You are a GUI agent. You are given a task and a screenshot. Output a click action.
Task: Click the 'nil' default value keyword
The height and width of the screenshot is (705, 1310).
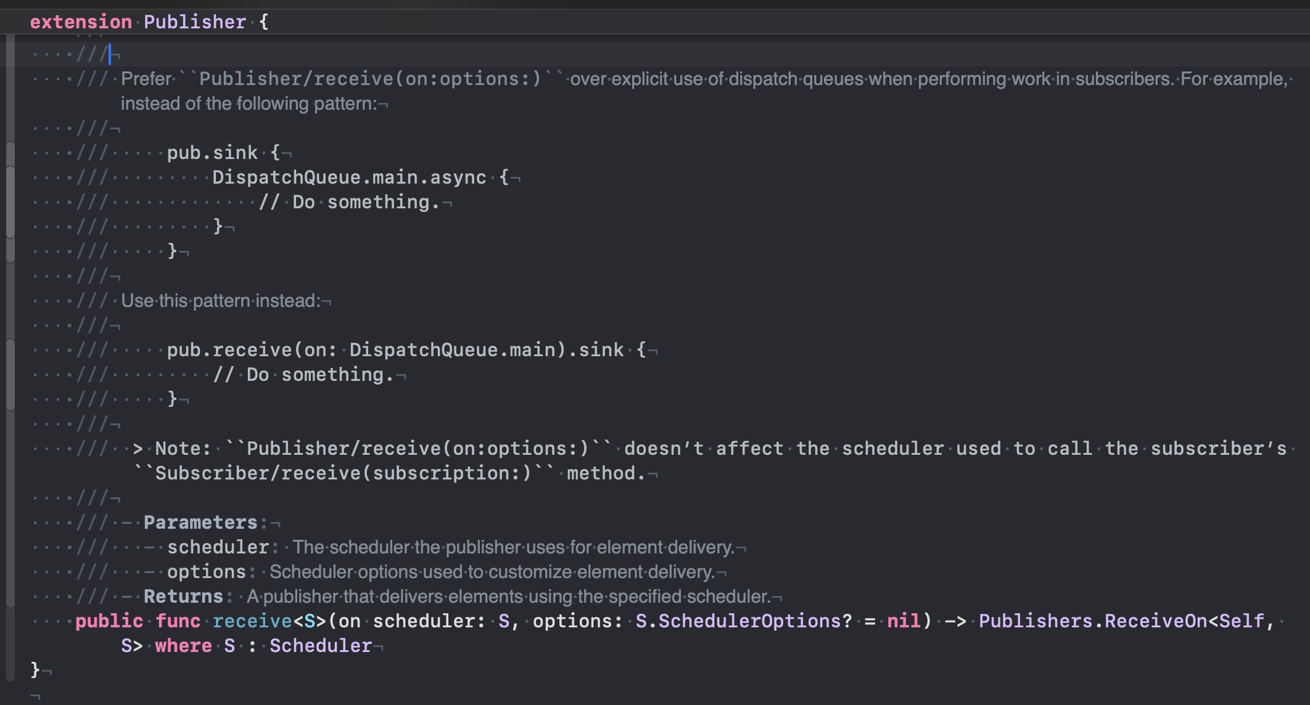click(x=904, y=621)
